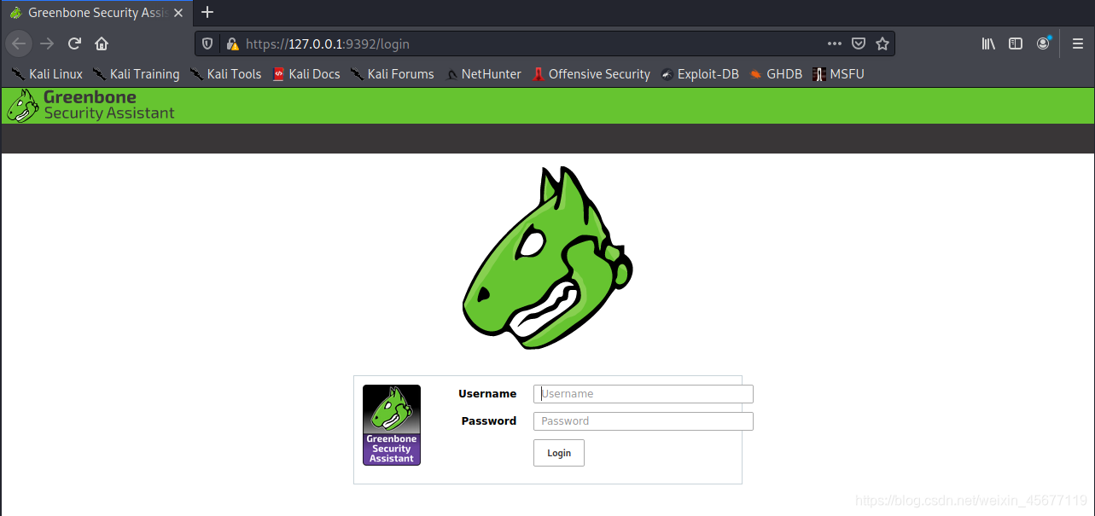
Task: Click the Username input field
Action: [643, 393]
